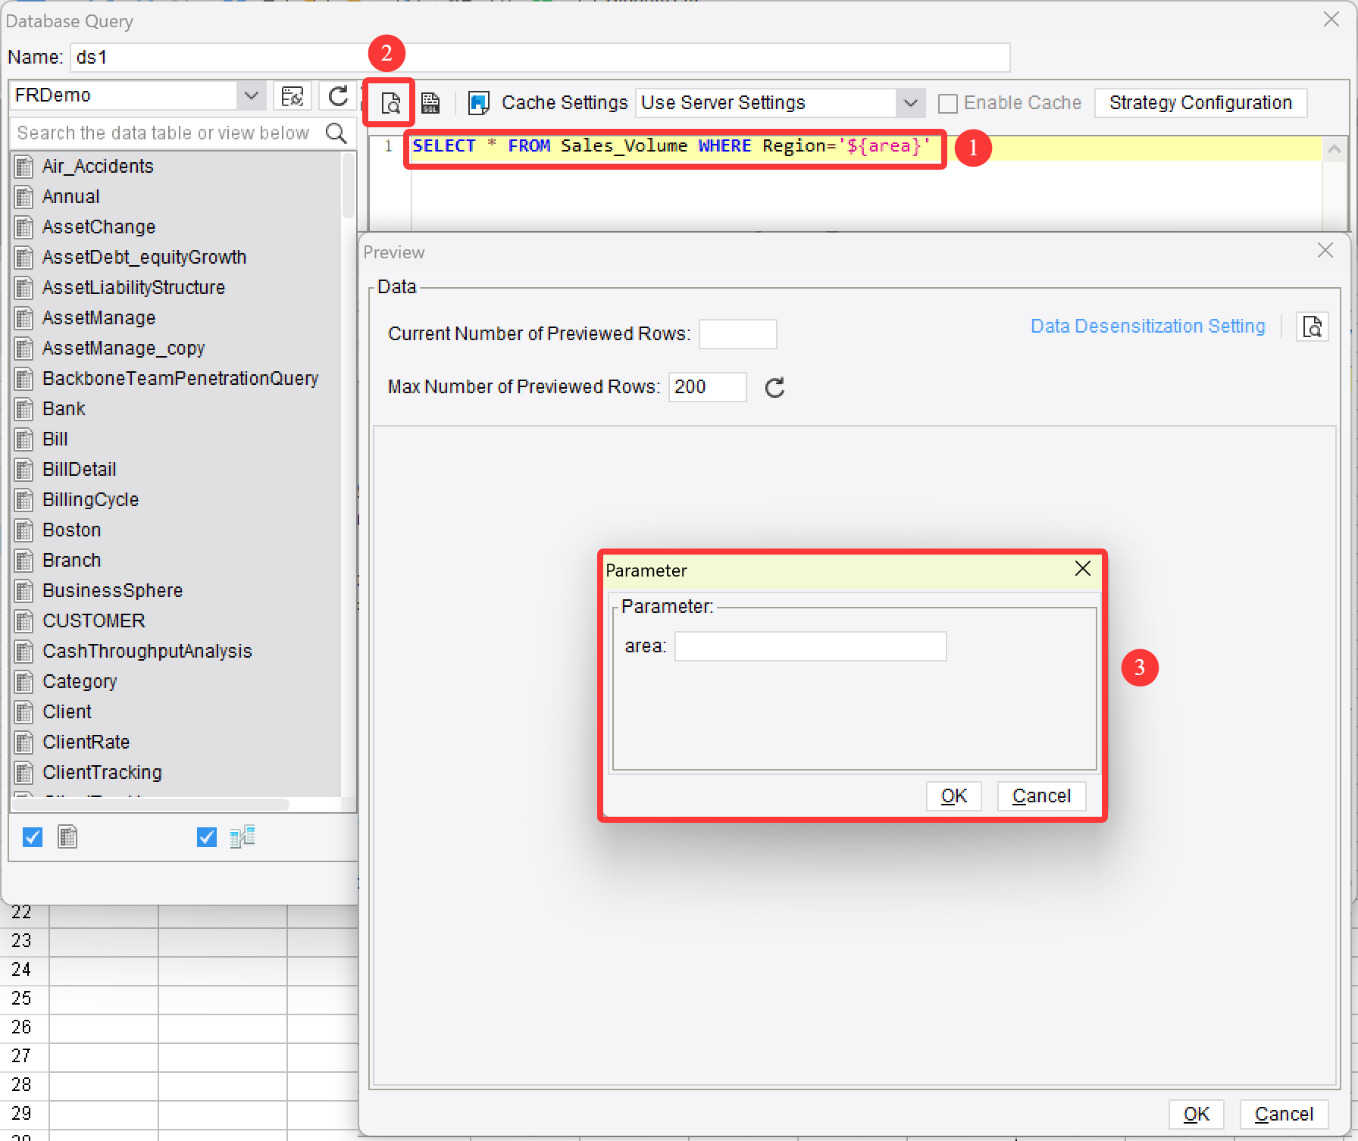This screenshot has height=1141, width=1358.
Task: Click the search magnifier in the table search box
Action: pos(336,133)
